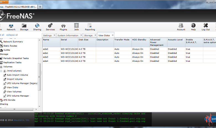Click the FreeNAS logo
216x128 pixels.
[x=17, y=16]
